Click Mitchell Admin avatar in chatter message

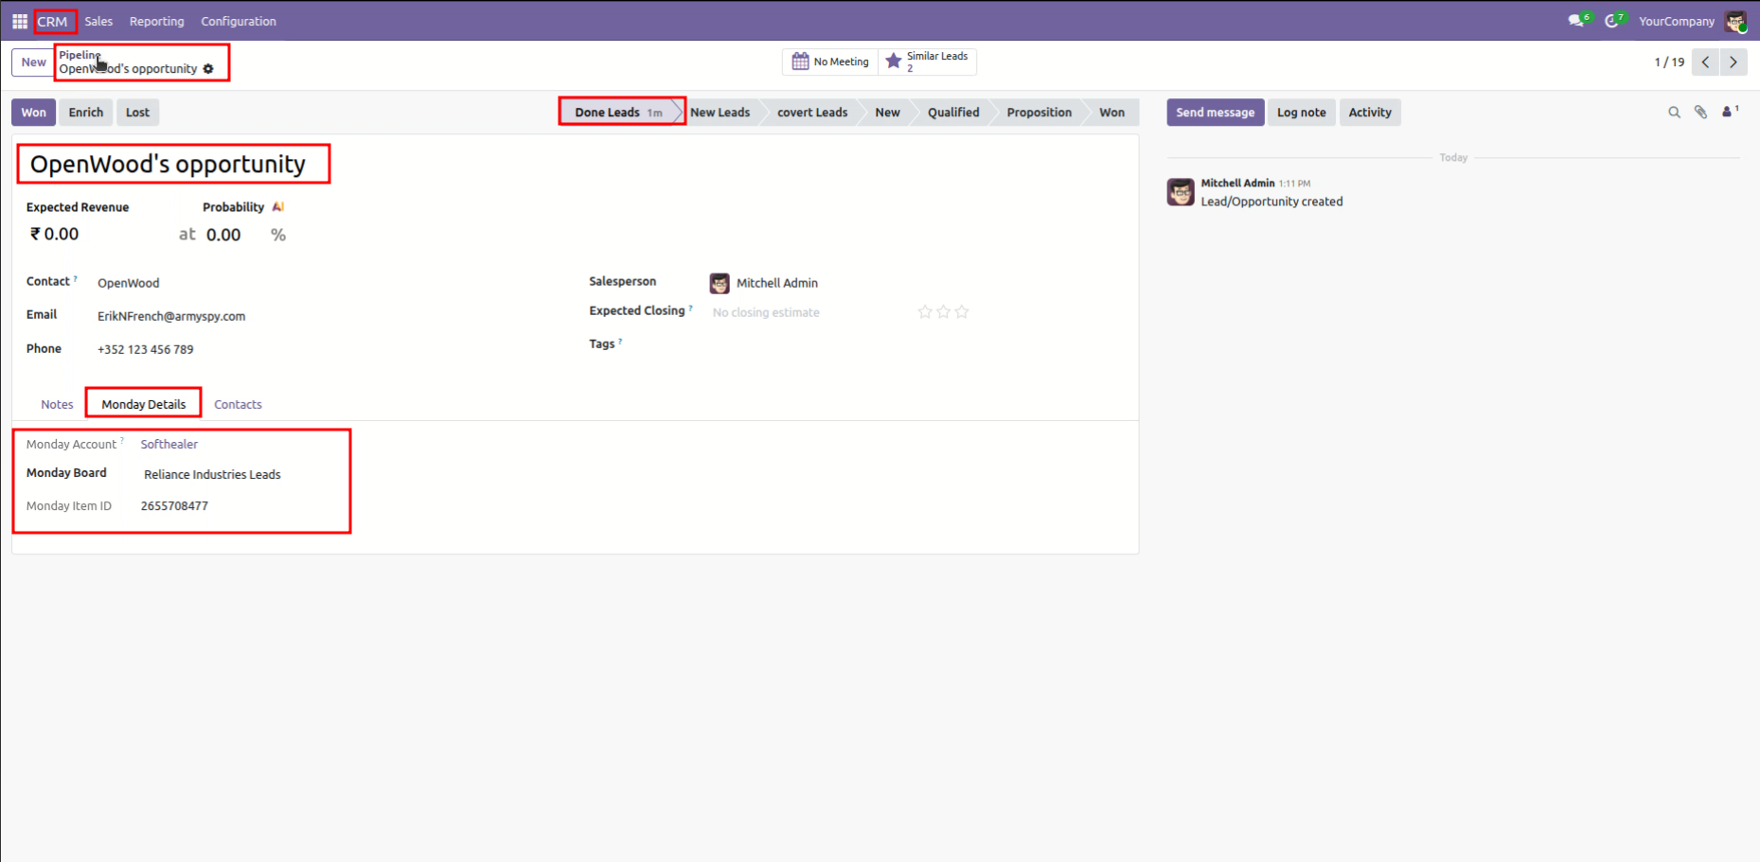coord(1181,192)
